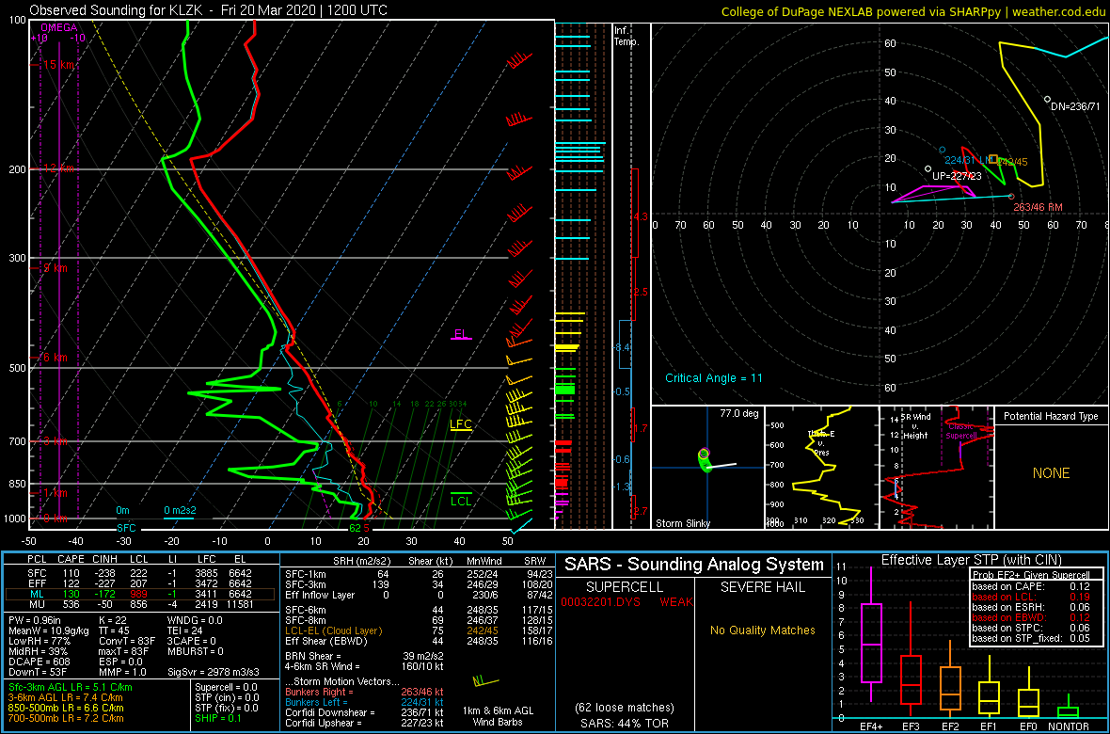Click the 'PW = 0.96in' value
The image size is (1110, 734).
pos(36,621)
